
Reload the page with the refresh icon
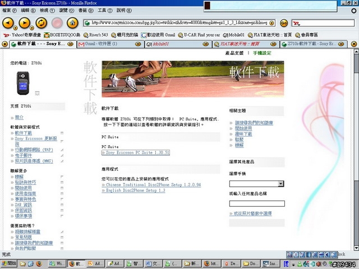coord(41,23)
